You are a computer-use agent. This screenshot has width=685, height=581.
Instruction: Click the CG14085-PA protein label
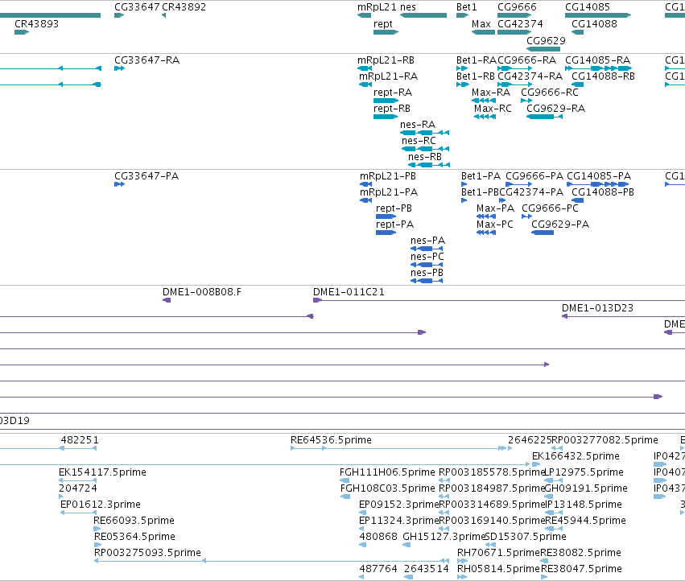tap(599, 176)
